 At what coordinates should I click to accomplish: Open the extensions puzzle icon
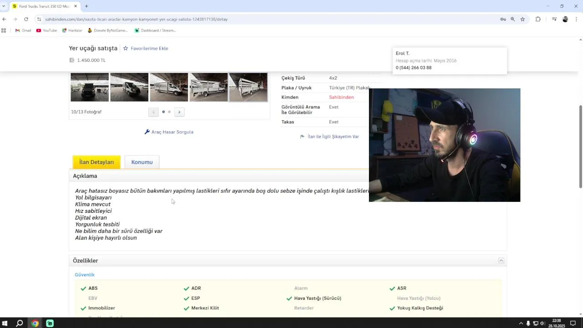point(538,19)
